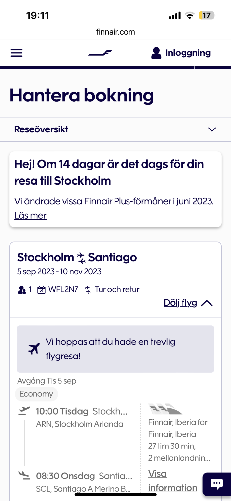Image resolution: width=231 pixels, height=501 pixels.
Task: Tap the airplane icon in the trip banner
Action: (34, 349)
